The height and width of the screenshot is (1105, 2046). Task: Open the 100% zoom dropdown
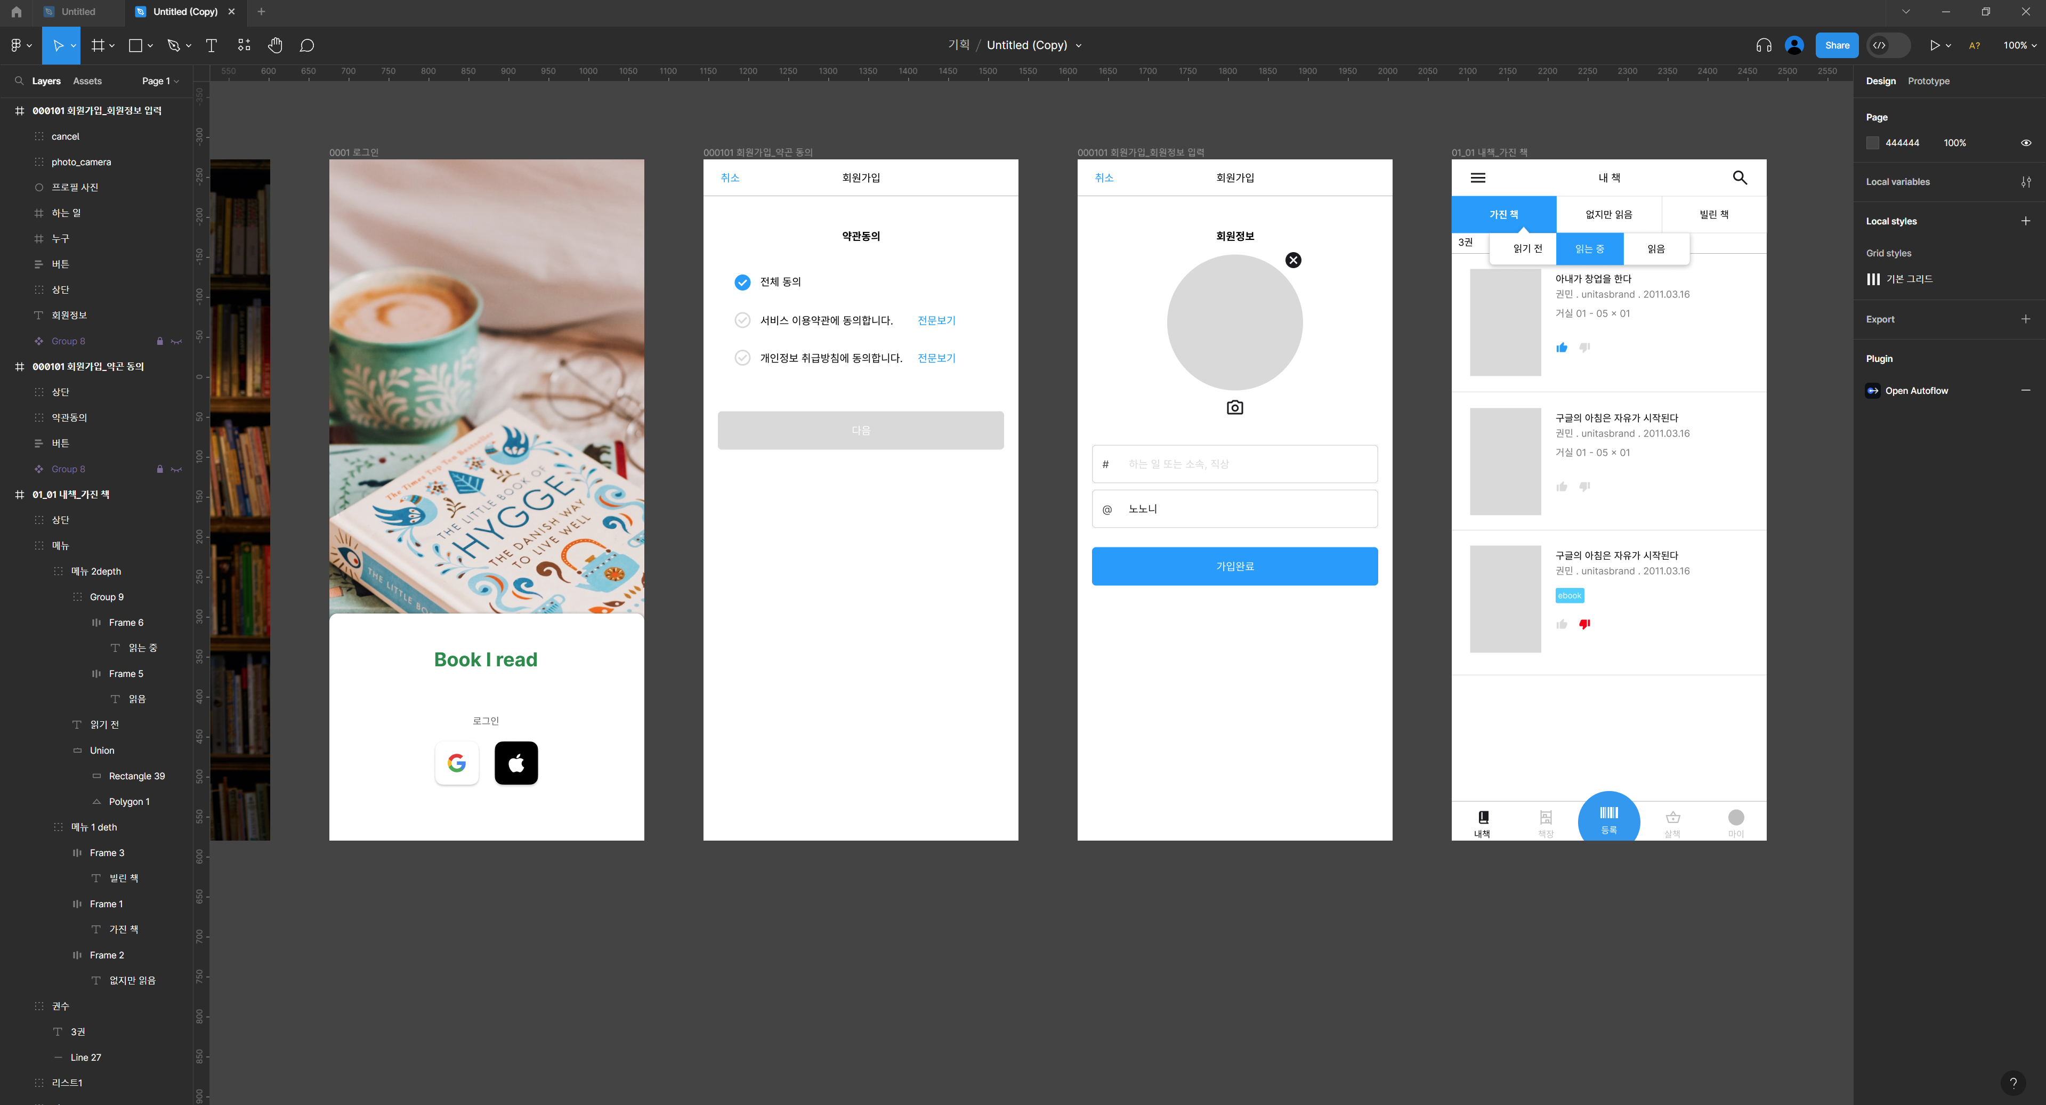(x=2018, y=45)
